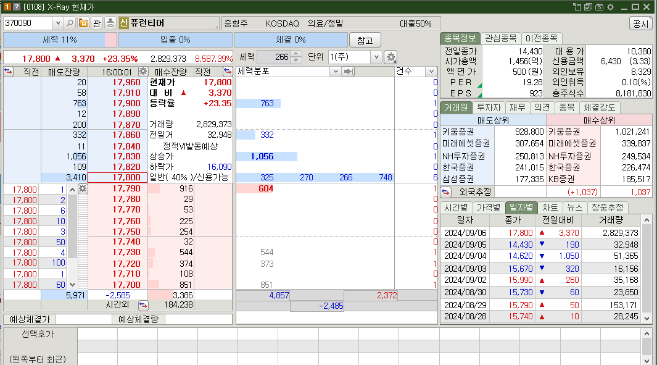Switch to the 차트 tab
Viewport: 657px width, 365px height.
click(550, 208)
